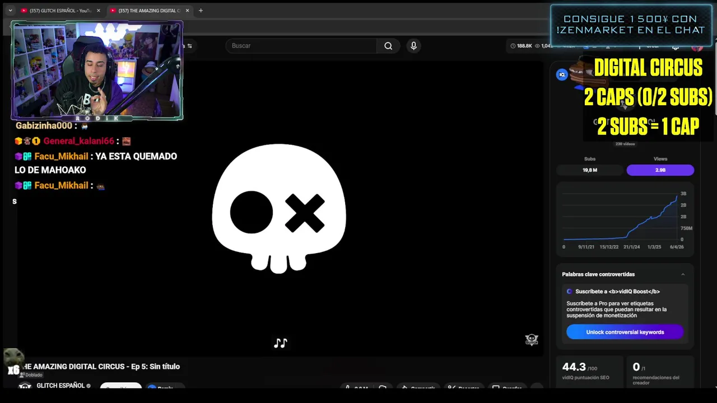Click the 230 vídeos label

(625, 144)
